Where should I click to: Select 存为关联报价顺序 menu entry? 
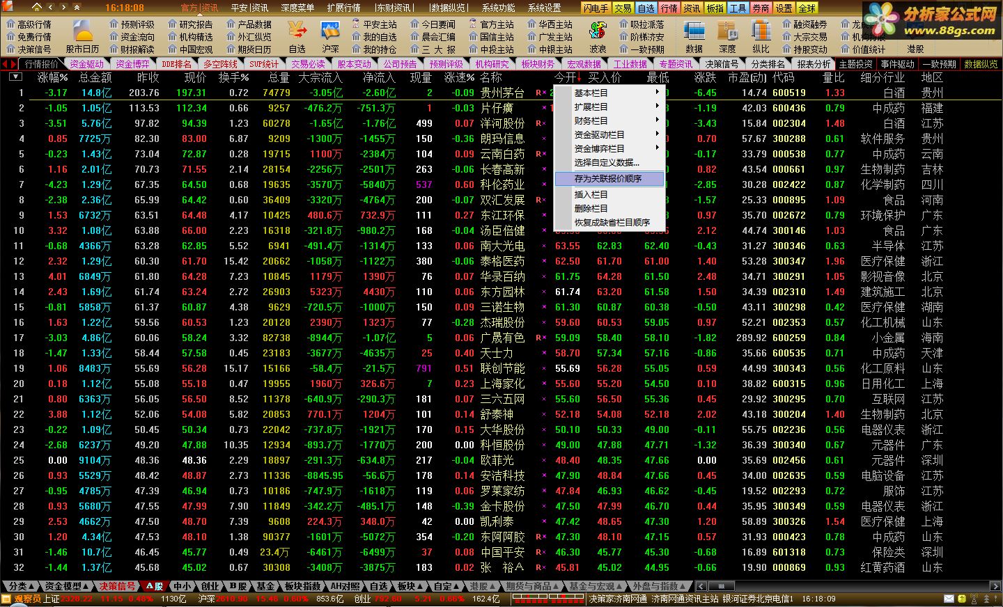[x=609, y=178]
